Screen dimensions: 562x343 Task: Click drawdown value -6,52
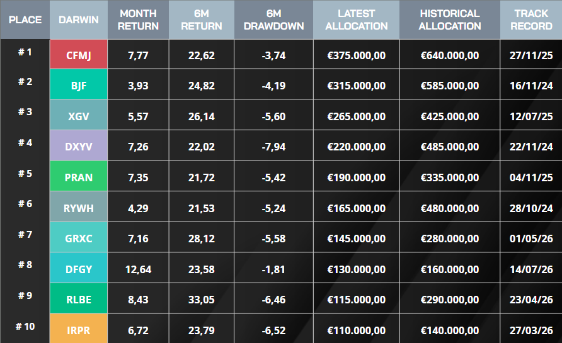point(273,330)
